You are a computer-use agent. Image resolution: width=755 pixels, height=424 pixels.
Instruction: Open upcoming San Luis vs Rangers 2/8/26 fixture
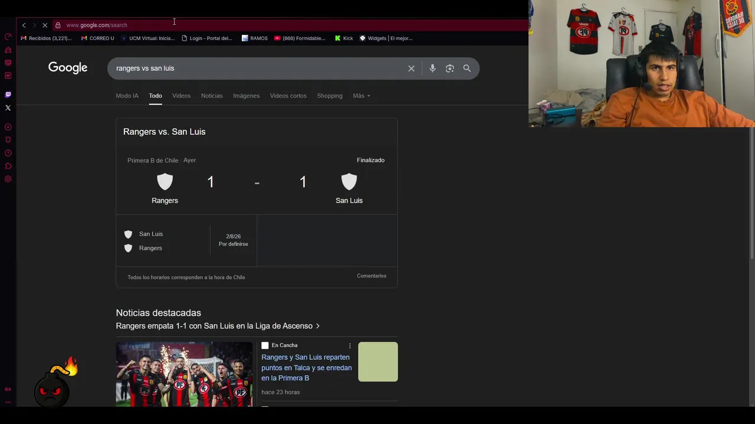pyautogui.click(x=186, y=241)
